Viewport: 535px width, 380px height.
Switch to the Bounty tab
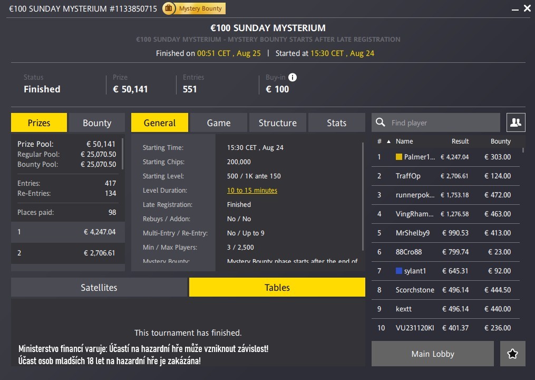[x=96, y=122]
